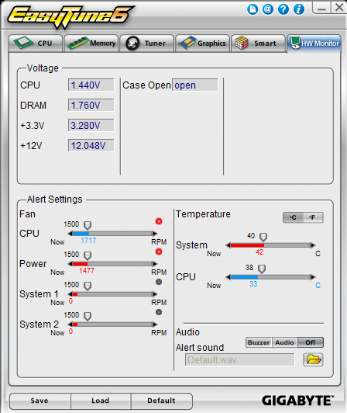This screenshot has width=347, height=413.
Task: Click the Case Open status 'open'
Action: point(194,85)
